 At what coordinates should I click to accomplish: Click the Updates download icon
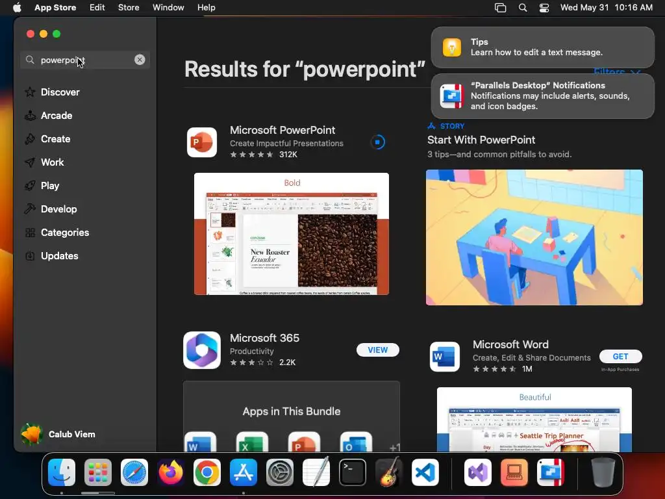(x=30, y=255)
